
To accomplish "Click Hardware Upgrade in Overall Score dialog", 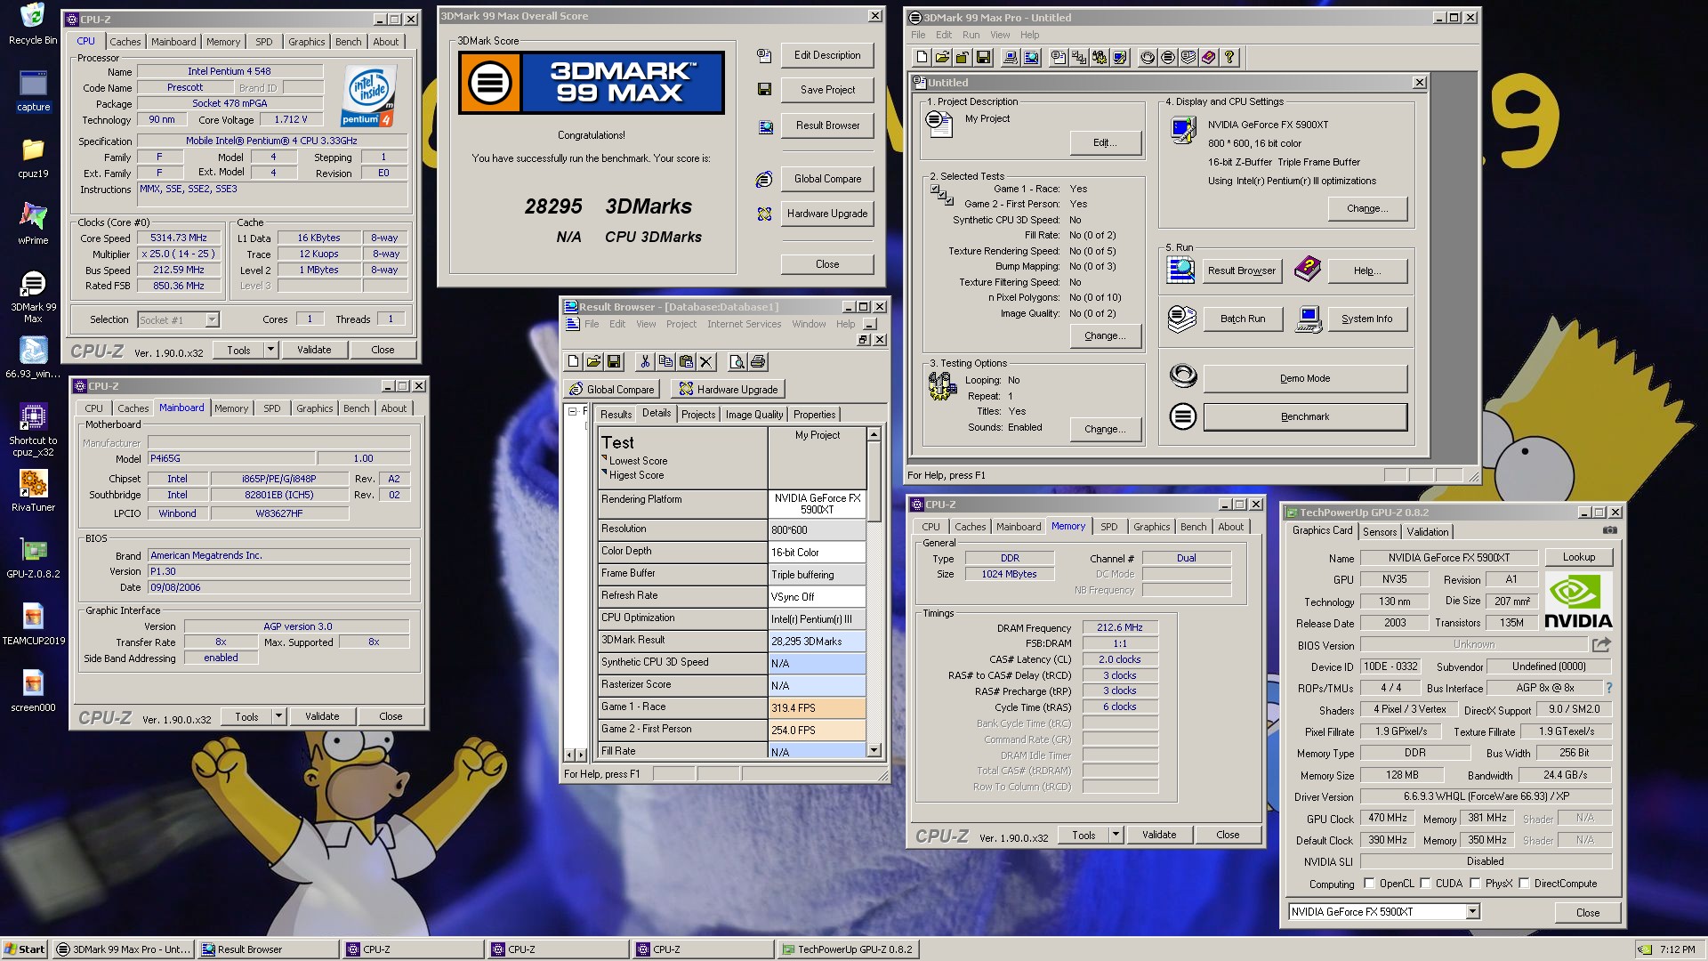I will click(827, 214).
